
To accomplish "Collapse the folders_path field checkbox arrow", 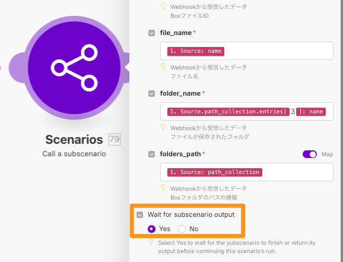I will click(151, 154).
